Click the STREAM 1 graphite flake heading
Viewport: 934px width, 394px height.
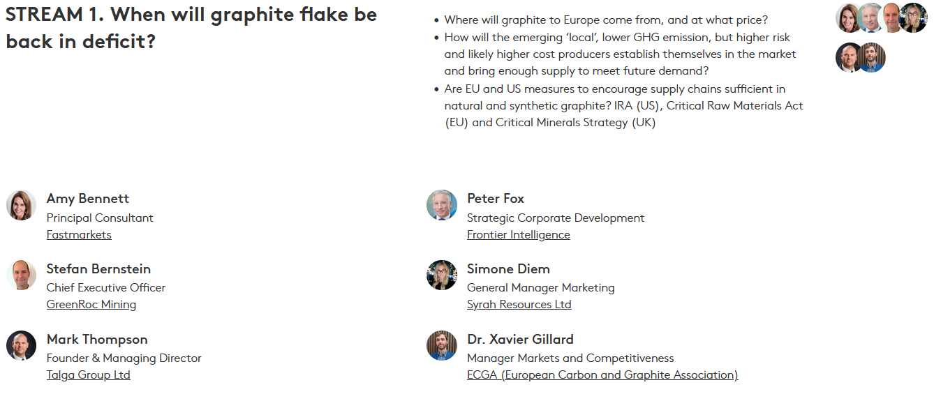[191, 28]
